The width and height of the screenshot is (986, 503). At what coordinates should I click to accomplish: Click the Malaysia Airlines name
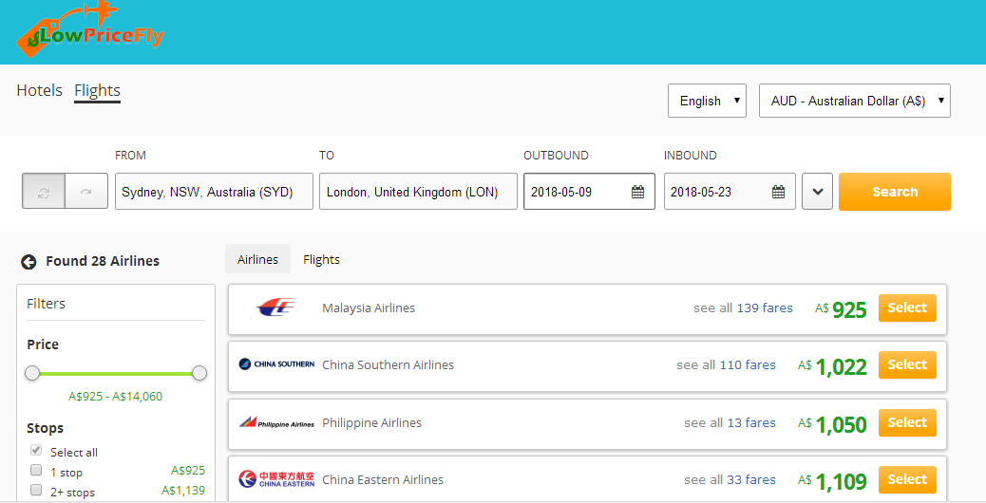pos(369,307)
